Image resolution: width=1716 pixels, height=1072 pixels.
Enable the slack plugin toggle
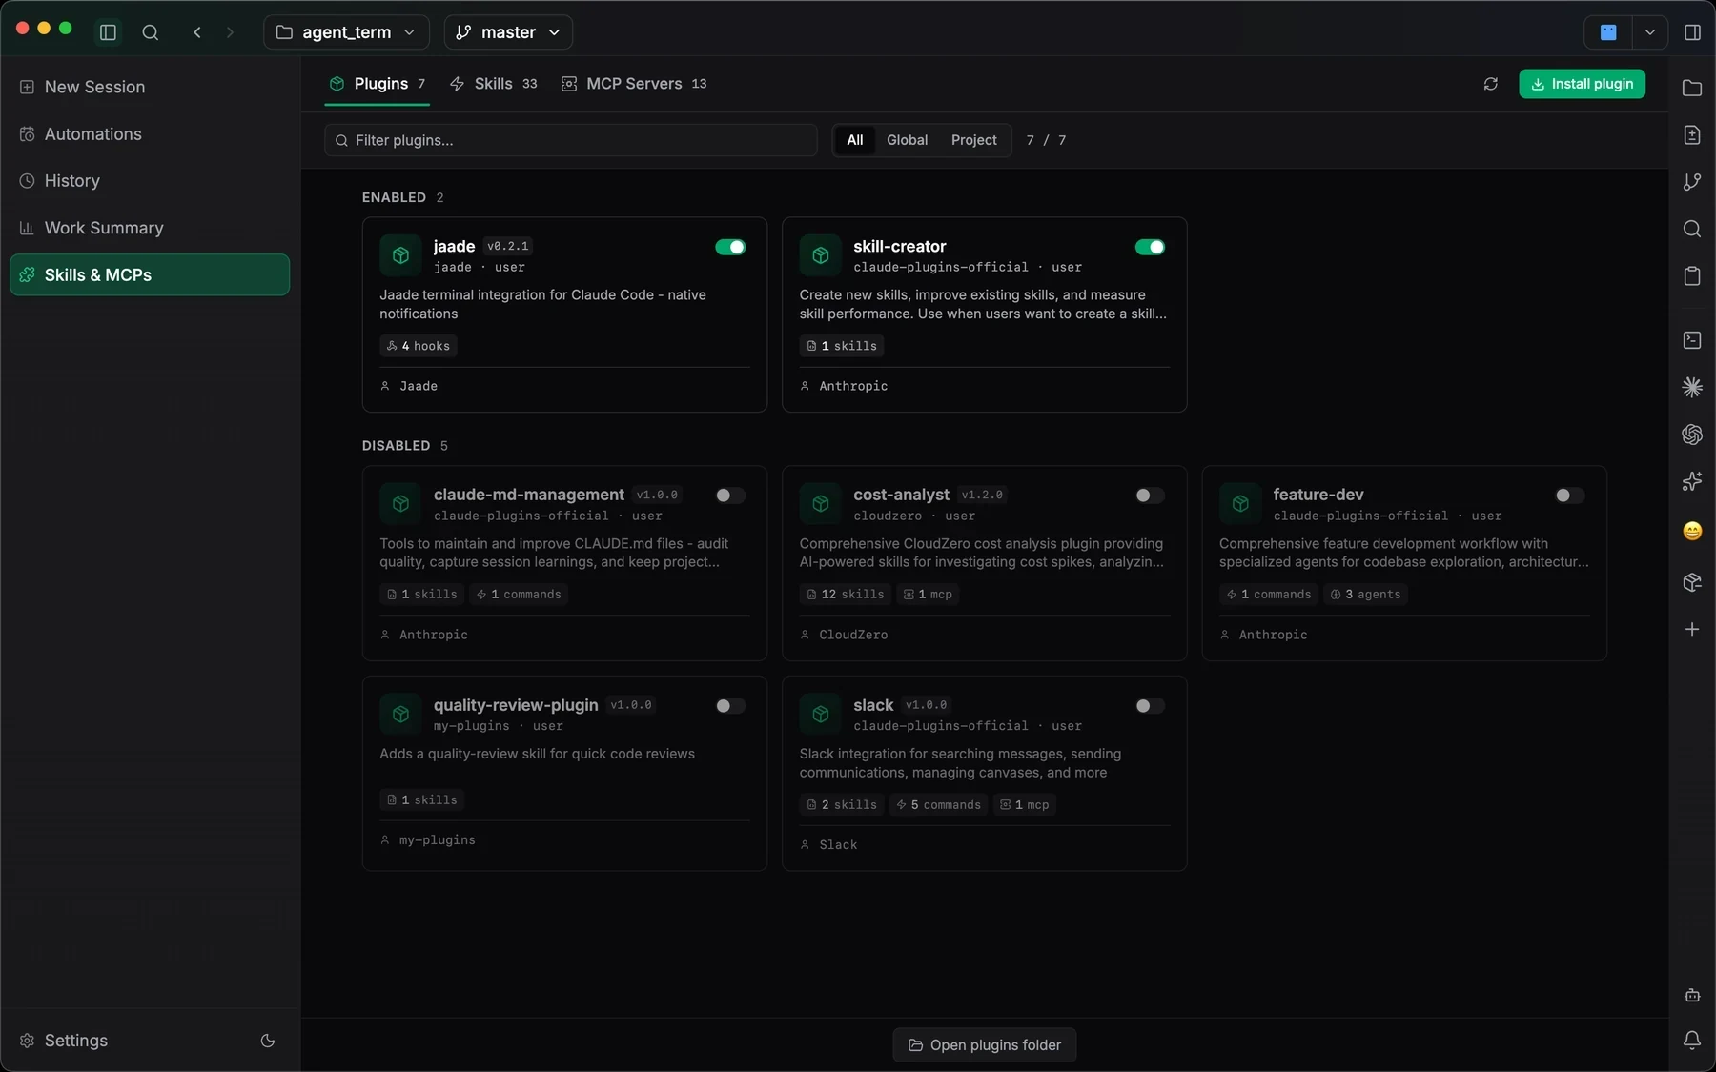(1150, 706)
